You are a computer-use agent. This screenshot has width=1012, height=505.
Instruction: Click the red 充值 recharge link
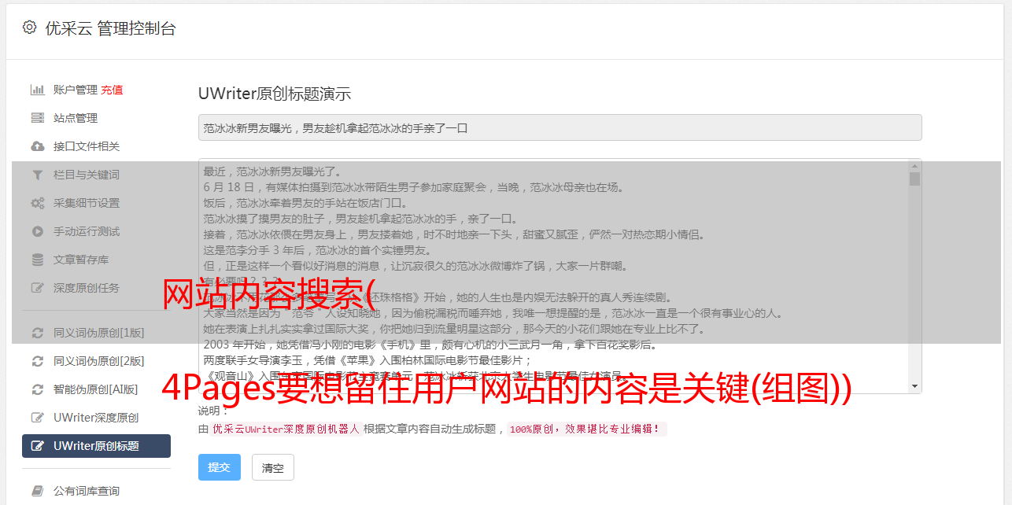pyautogui.click(x=112, y=90)
